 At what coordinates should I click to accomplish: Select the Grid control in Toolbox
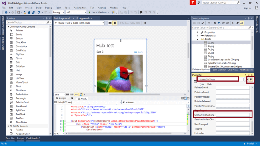[x=18, y=62]
